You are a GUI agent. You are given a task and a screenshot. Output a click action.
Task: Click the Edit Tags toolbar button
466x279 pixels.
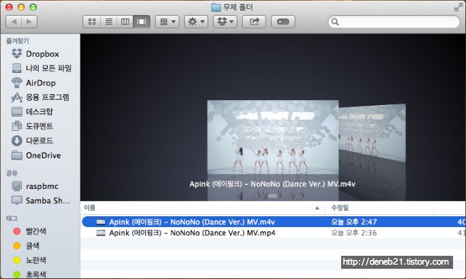pyautogui.click(x=283, y=22)
